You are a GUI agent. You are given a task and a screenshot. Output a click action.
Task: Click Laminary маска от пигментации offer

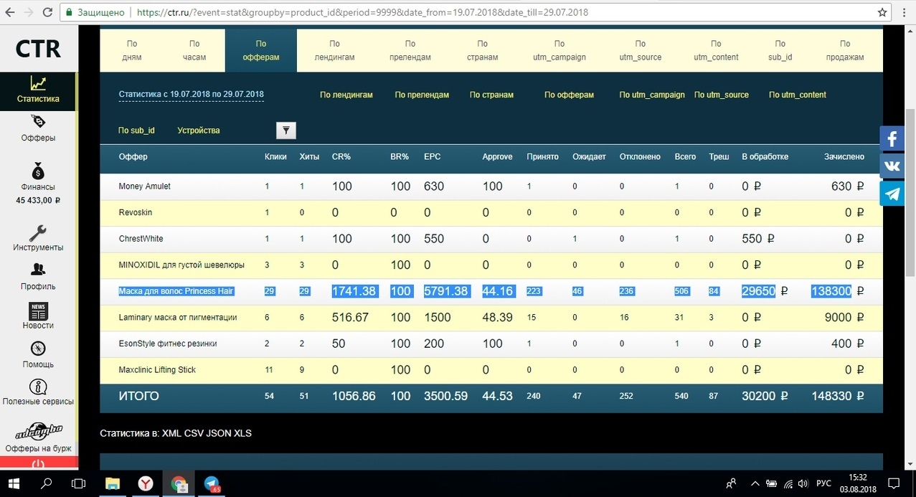[x=178, y=317]
